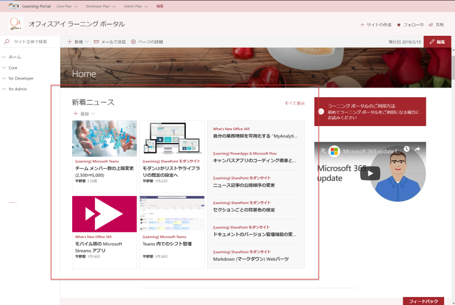
Task: Open ドキュメントのバージョン管理機能 headline
Action: coord(254,235)
